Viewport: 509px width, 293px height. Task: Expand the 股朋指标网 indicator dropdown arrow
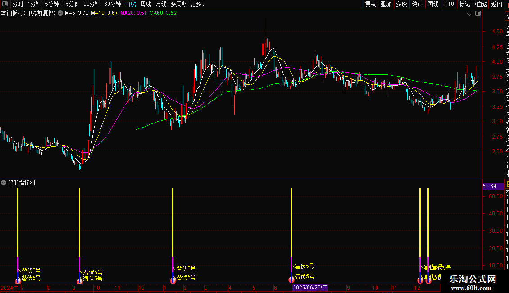[x=4, y=183]
